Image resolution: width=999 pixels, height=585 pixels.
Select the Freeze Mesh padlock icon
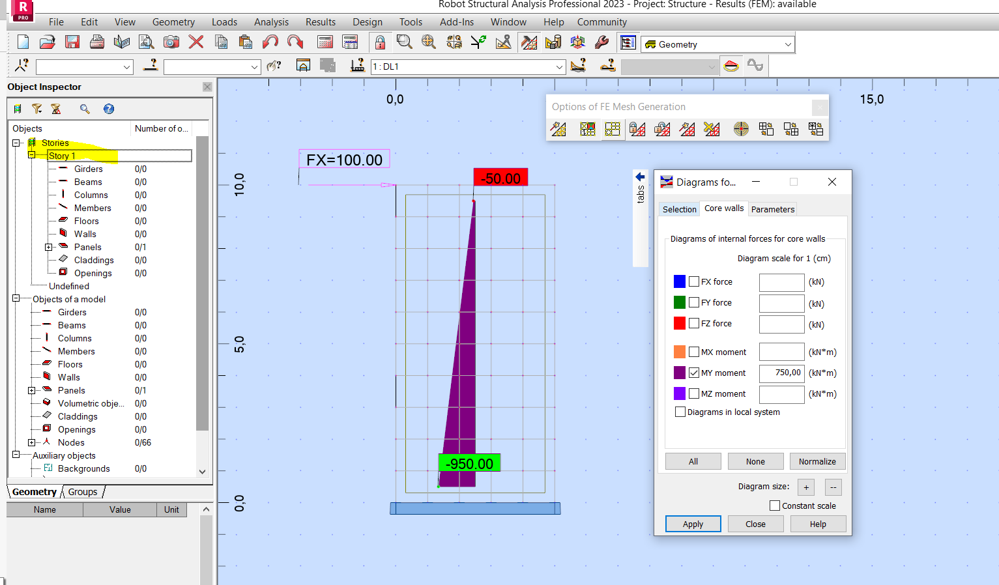pos(637,129)
